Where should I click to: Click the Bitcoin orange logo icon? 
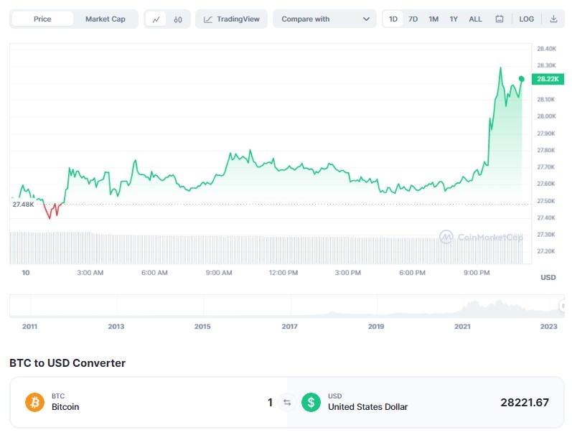[x=34, y=402]
